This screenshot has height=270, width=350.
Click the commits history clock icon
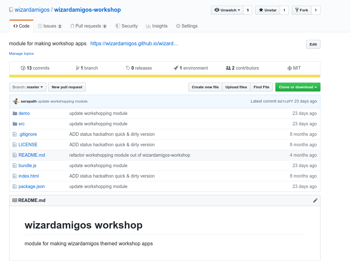(x=23, y=68)
